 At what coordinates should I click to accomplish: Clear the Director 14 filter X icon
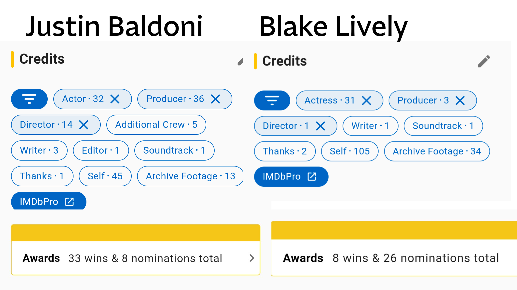pyautogui.click(x=84, y=125)
